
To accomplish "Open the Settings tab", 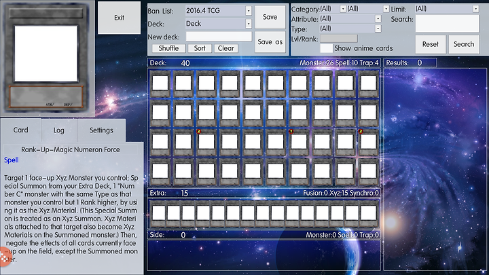I will point(101,130).
